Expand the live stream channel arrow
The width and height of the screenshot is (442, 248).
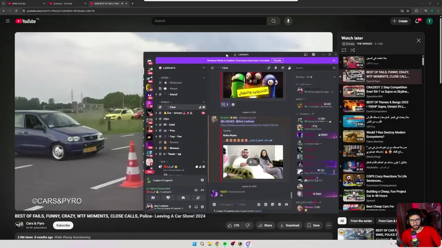(x=156, y=113)
